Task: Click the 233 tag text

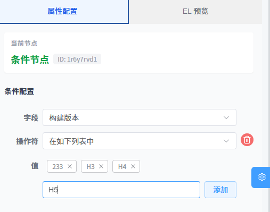Action: coord(58,167)
